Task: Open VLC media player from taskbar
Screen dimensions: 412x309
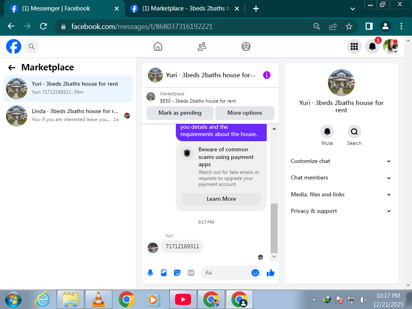Action: (99, 299)
